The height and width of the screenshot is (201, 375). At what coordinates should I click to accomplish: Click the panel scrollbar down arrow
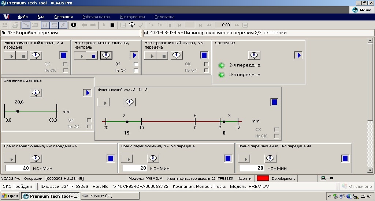coord(370,170)
